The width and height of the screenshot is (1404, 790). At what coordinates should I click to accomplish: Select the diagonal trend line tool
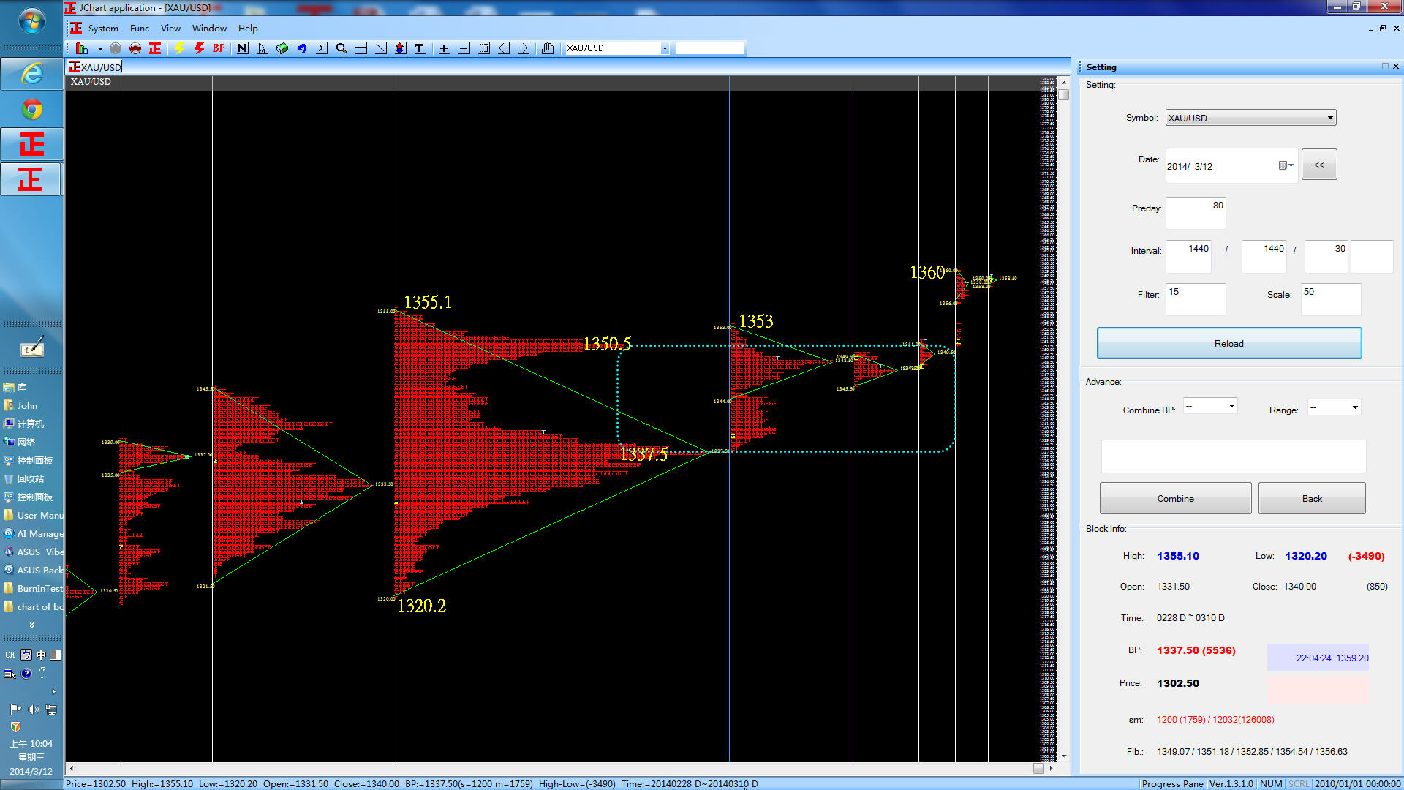[x=381, y=48]
